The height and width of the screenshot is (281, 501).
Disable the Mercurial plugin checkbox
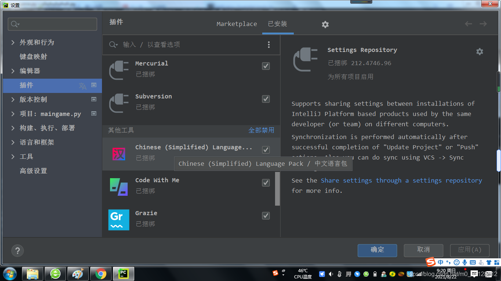(x=266, y=66)
